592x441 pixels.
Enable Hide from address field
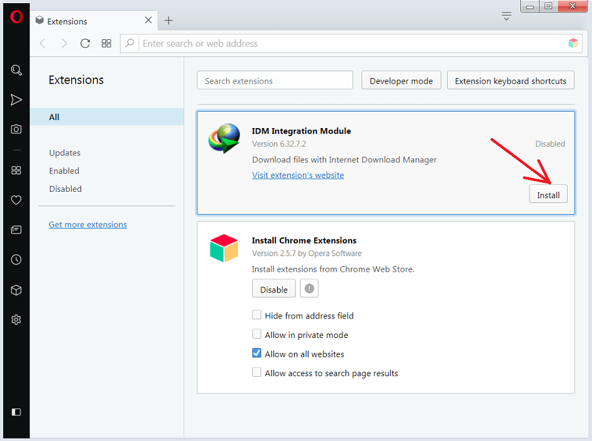257,315
